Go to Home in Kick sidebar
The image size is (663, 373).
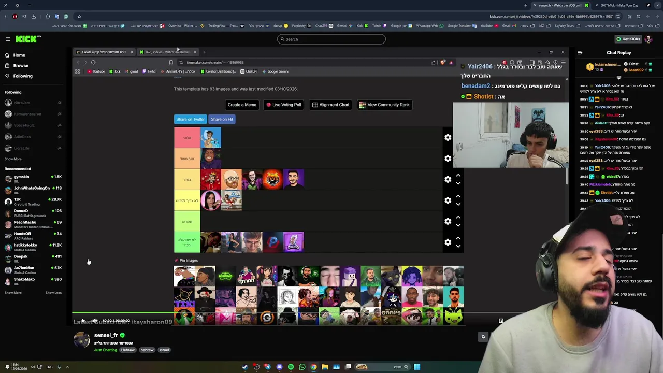click(19, 55)
